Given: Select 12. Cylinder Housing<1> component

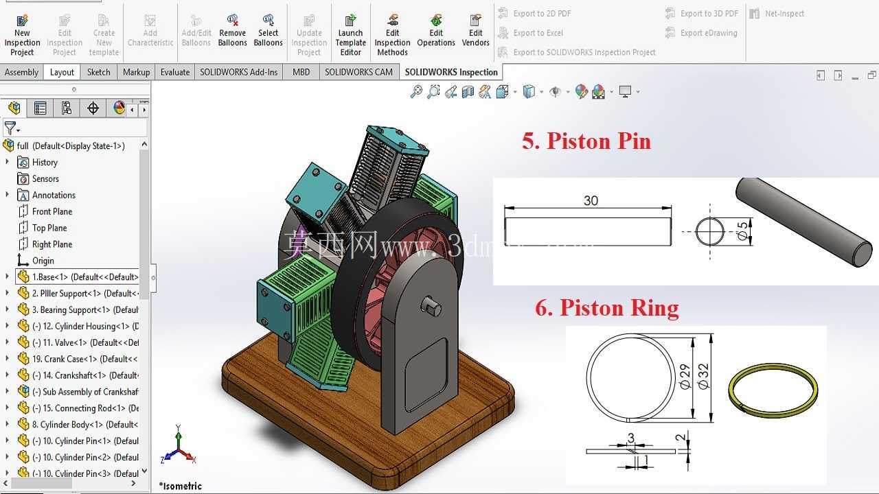Looking at the screenshot, I should [85, 326].
